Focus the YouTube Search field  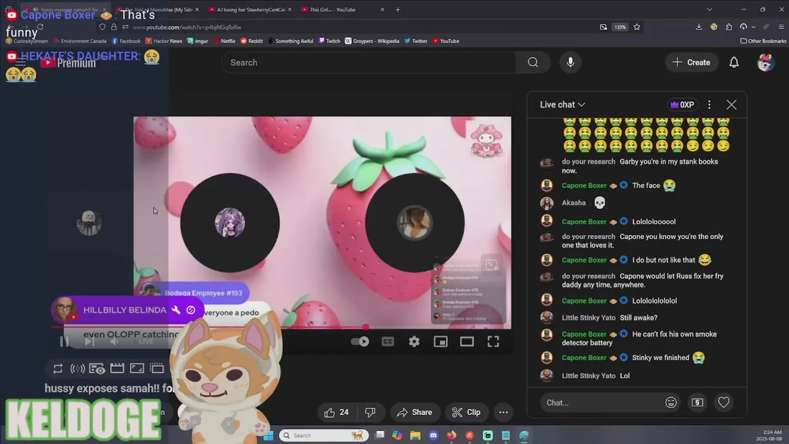(368, 62)
